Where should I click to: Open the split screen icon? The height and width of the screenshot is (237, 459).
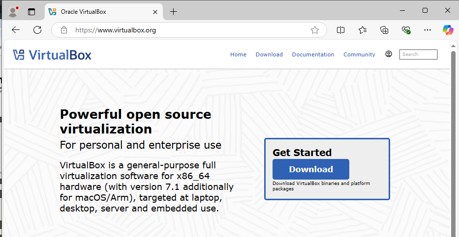click(340, 30)
